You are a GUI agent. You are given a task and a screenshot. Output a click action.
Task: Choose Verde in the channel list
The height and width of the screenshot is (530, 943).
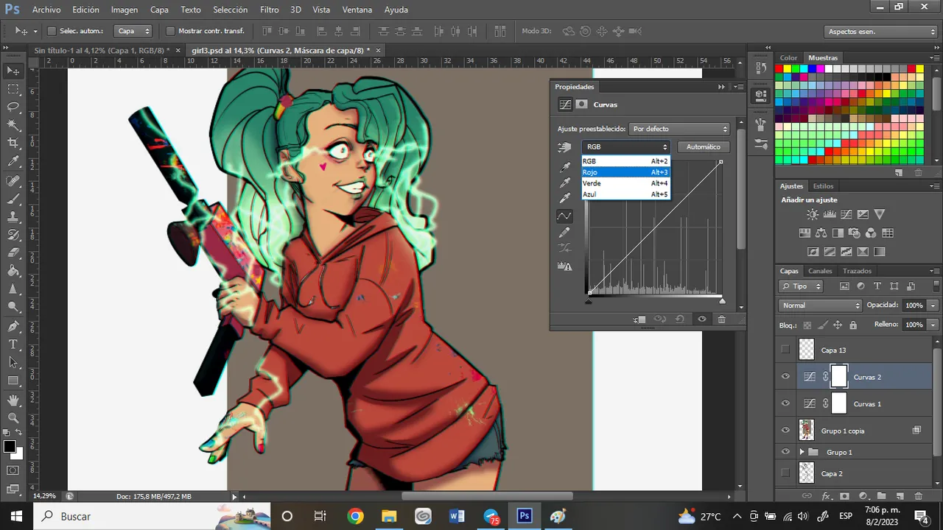[x=625, y=183]
